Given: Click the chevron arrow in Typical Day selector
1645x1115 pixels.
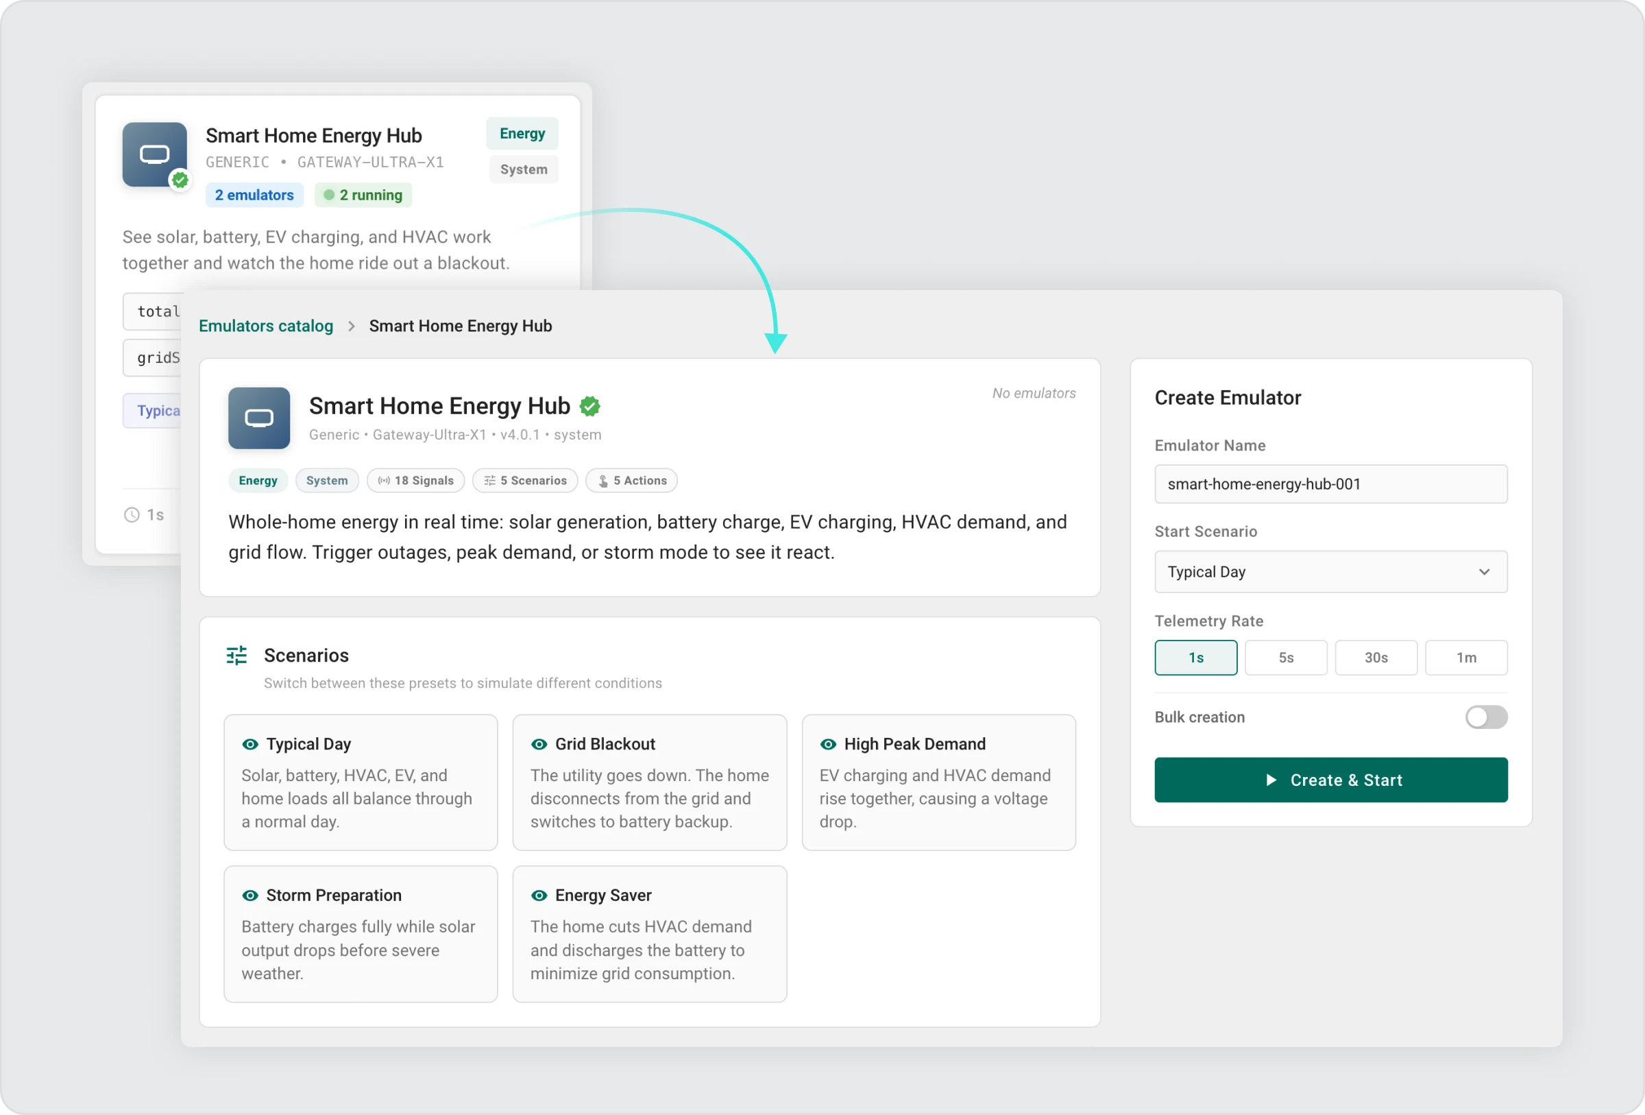Looking at the screenshot, I should tap(1484, 572).
